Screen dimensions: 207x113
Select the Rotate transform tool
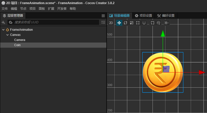point(125,23)
